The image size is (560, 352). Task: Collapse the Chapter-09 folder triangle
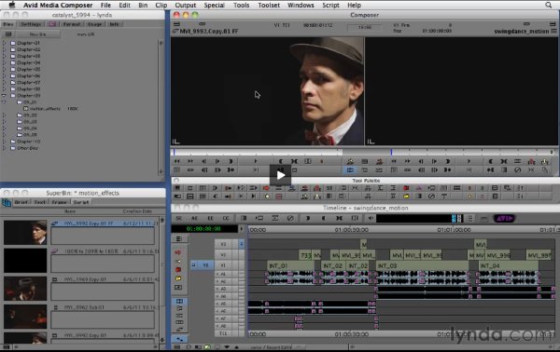[4, 96]
